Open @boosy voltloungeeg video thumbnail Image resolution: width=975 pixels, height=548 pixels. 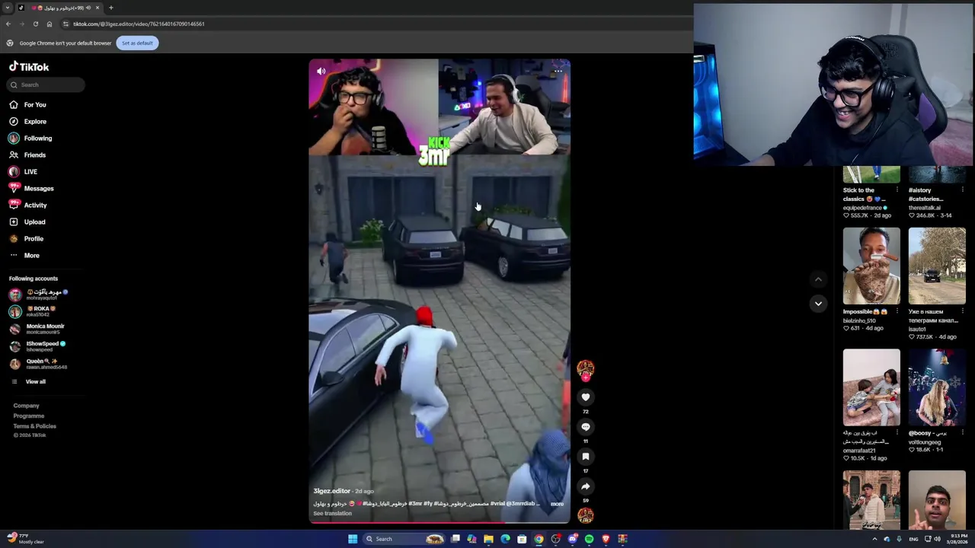[937, 387]
